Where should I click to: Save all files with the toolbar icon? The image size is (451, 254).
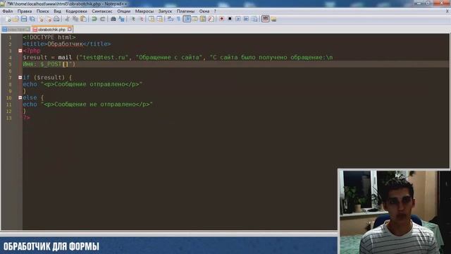32,19
